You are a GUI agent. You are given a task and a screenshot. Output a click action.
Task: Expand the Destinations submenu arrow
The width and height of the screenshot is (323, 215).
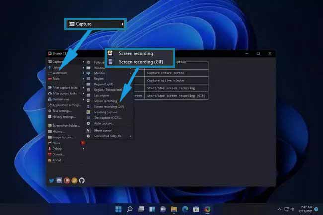(x=83, y=99)
